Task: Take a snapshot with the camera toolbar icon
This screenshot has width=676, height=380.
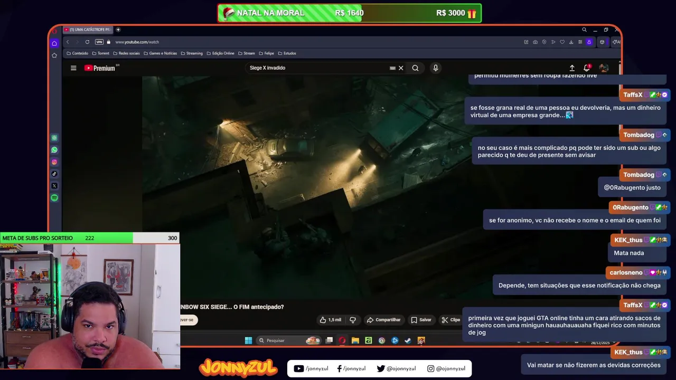Action: pos(535,42)
